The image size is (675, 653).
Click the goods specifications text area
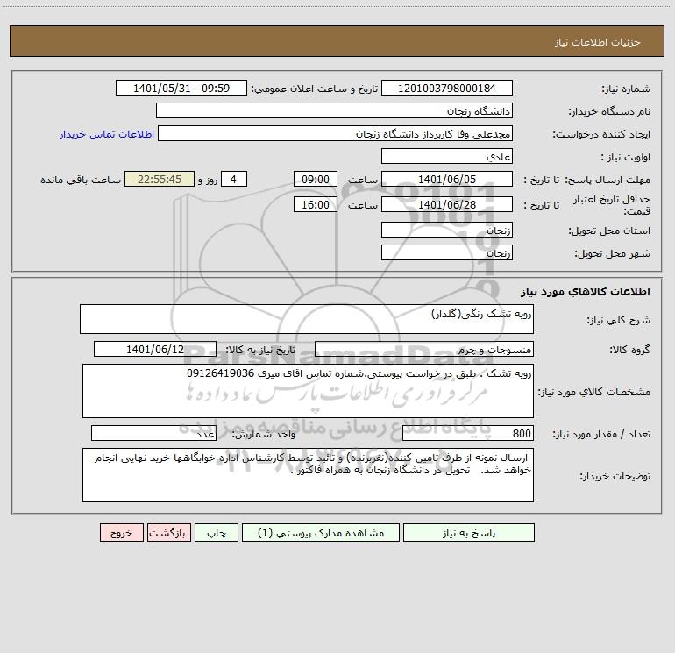308,391
